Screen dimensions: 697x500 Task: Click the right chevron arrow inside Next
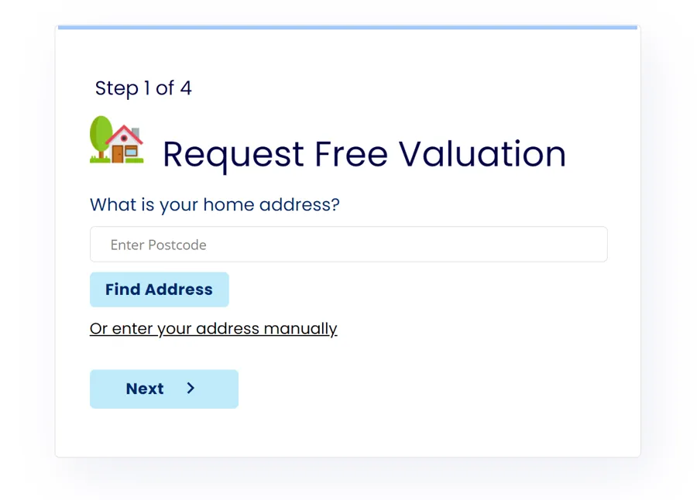point(191,389)
